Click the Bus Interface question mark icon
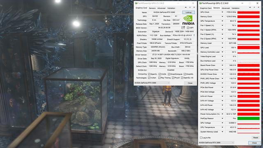Viewport: 263px width, 148px height. [194, 35]
